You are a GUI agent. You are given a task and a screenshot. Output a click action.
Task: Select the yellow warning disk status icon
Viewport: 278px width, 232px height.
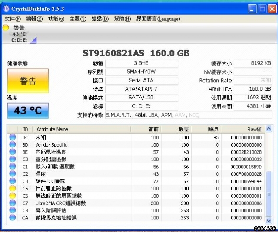(x=6, y=28)
